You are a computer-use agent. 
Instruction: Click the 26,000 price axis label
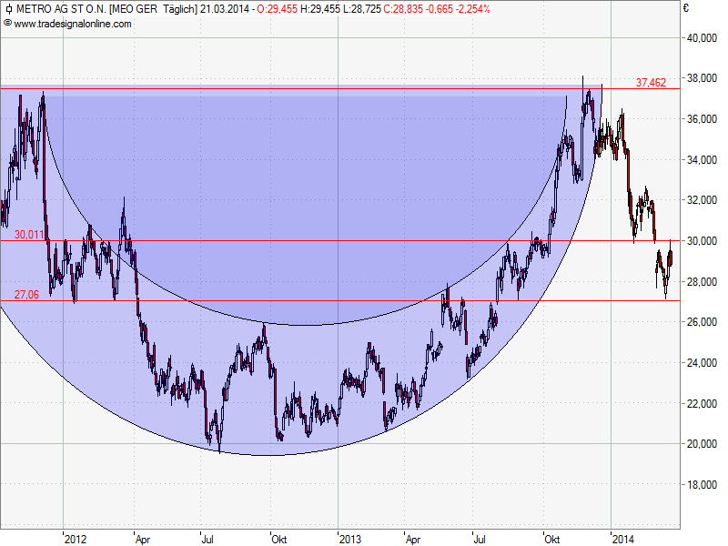703,322
